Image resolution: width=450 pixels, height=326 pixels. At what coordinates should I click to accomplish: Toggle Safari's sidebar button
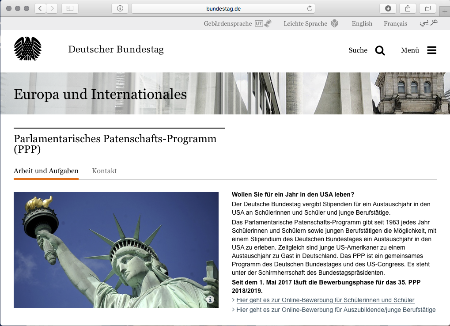coord(70,8)
